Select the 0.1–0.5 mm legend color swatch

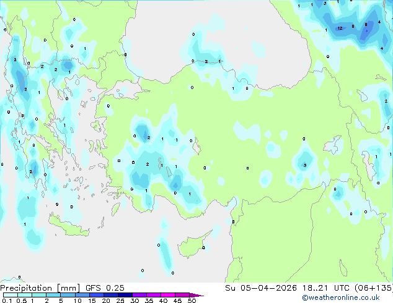coord(11,295)
